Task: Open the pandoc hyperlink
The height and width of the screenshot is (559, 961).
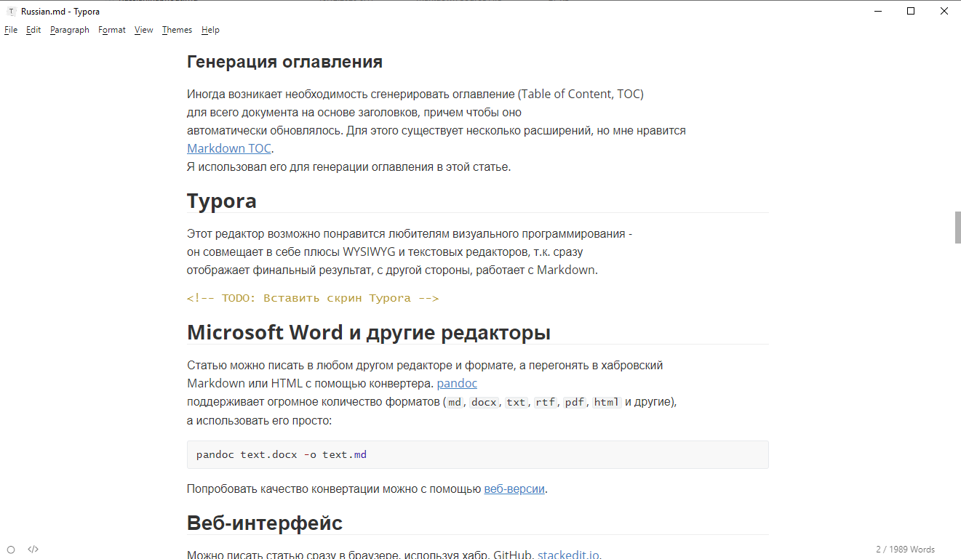Action: click(457, 383)
